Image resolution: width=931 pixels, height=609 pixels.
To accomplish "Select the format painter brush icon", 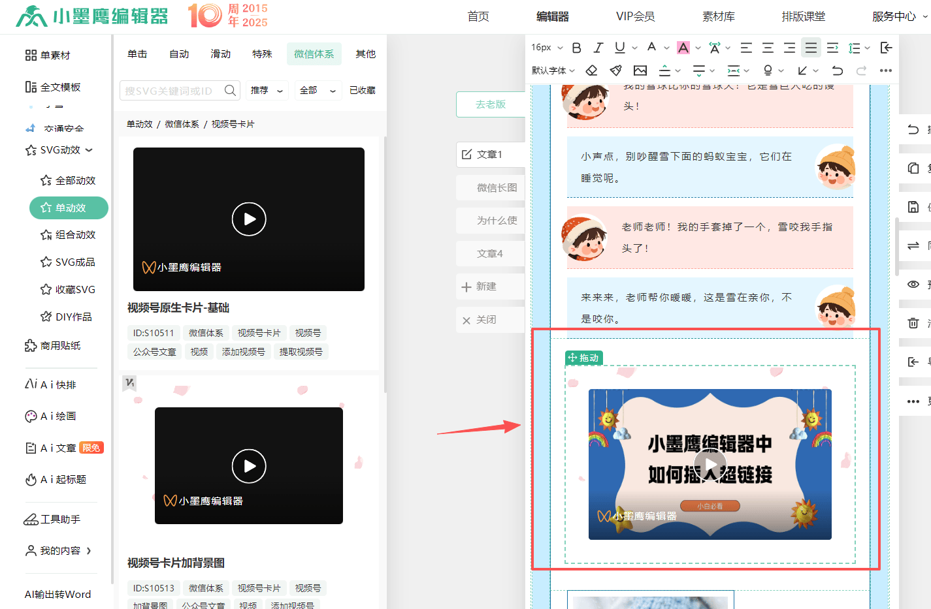I will pos(615,70).
